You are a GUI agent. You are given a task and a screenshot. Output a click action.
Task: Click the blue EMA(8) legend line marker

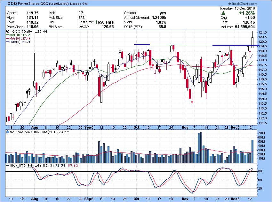(7, 42)
